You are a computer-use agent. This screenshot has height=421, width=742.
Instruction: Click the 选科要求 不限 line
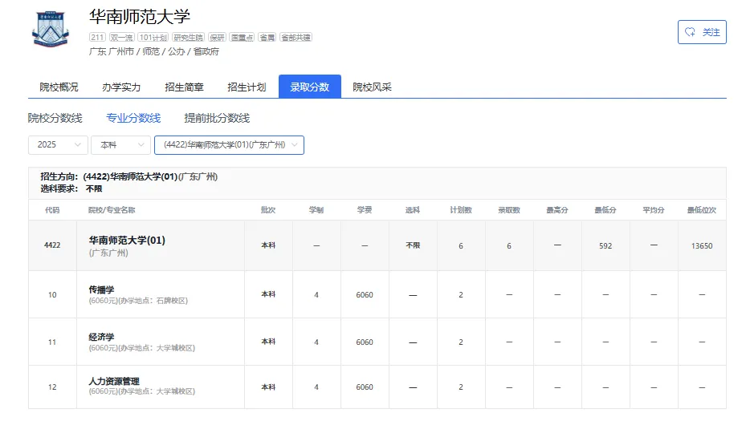pos(71,188)
